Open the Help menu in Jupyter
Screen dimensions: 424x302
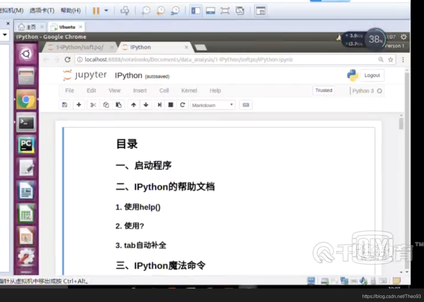tap(215, 91)
